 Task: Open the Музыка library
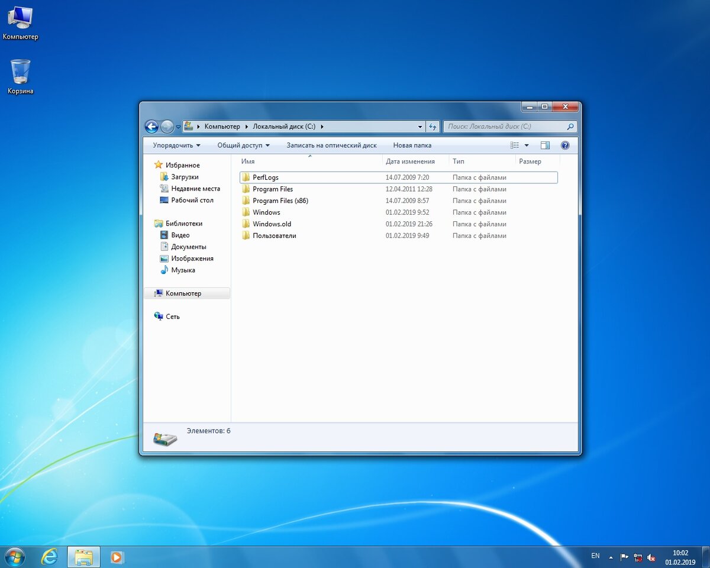(x=177, y=270)
